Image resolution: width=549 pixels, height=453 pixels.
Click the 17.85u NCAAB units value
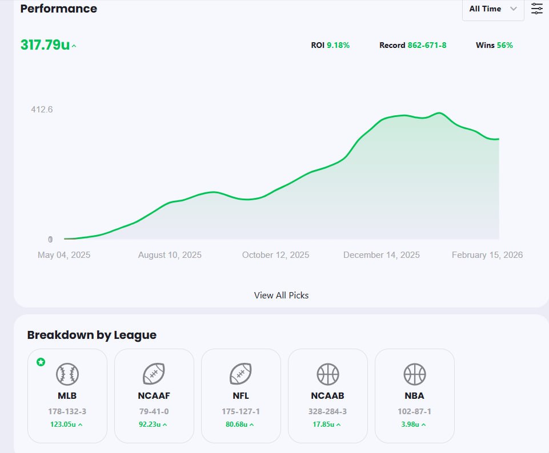(x=323, y=424)
